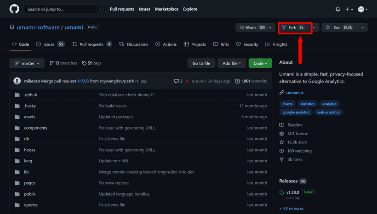Open the queries folder
Screen dimensions: 377x214
click(x=31, y=205)
